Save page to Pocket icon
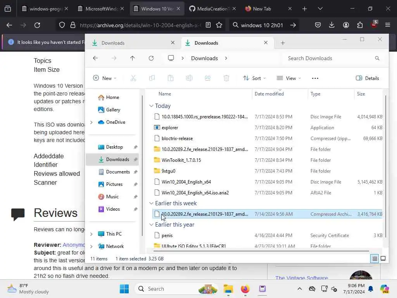Screen dimensions: 397x298 click(318, 25)
